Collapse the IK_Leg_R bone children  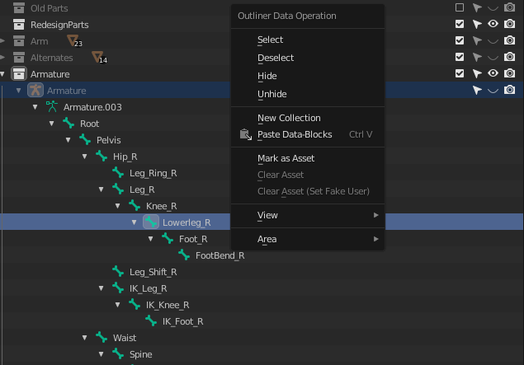tap(101, 288)
